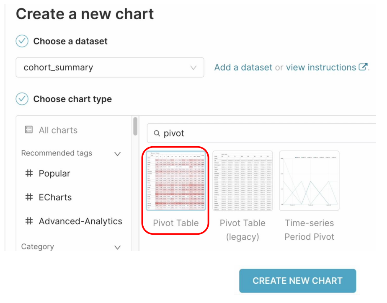
Task: Click the search magnifier icon
Action: point(157,133)
